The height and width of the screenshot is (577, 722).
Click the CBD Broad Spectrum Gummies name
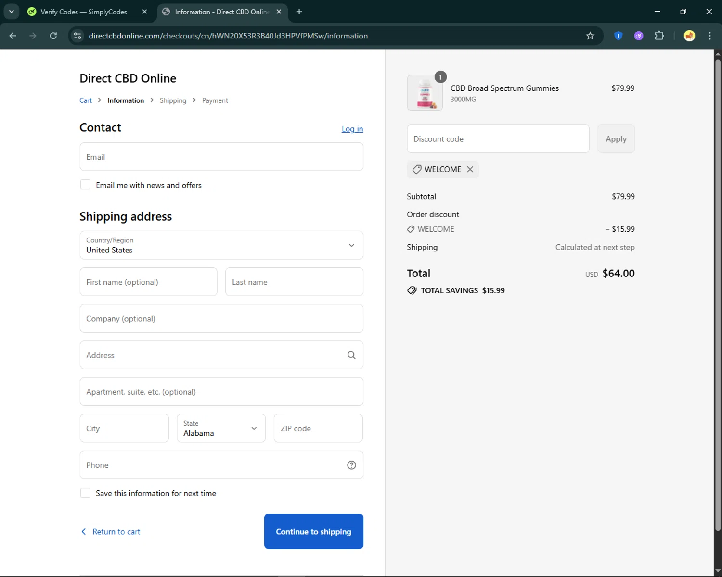(504, 88)
